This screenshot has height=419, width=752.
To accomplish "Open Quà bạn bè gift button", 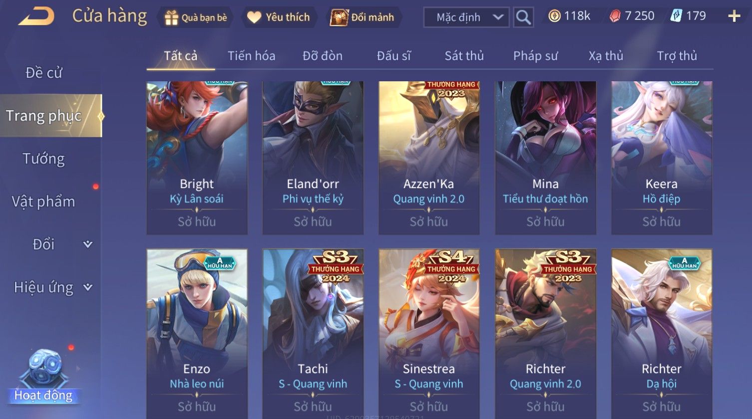I will point(196,17).
